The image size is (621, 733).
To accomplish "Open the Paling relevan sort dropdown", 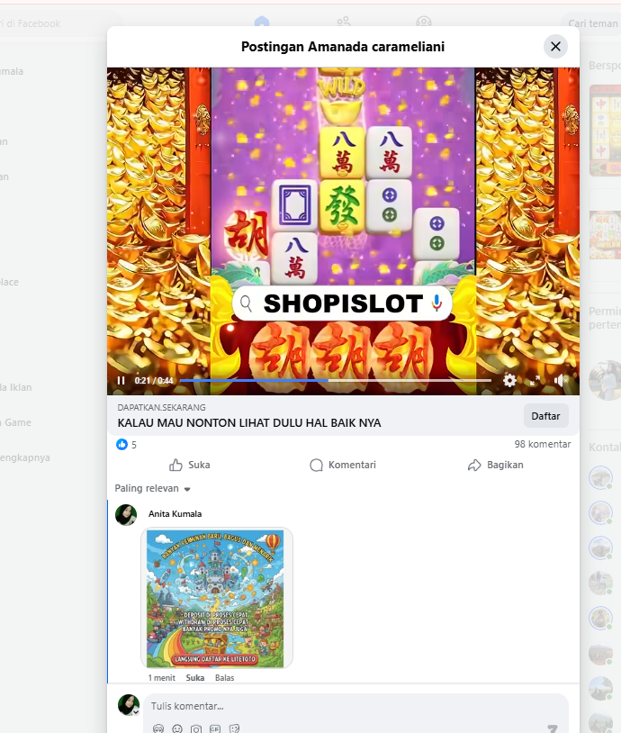I will [x=152, y=488].
